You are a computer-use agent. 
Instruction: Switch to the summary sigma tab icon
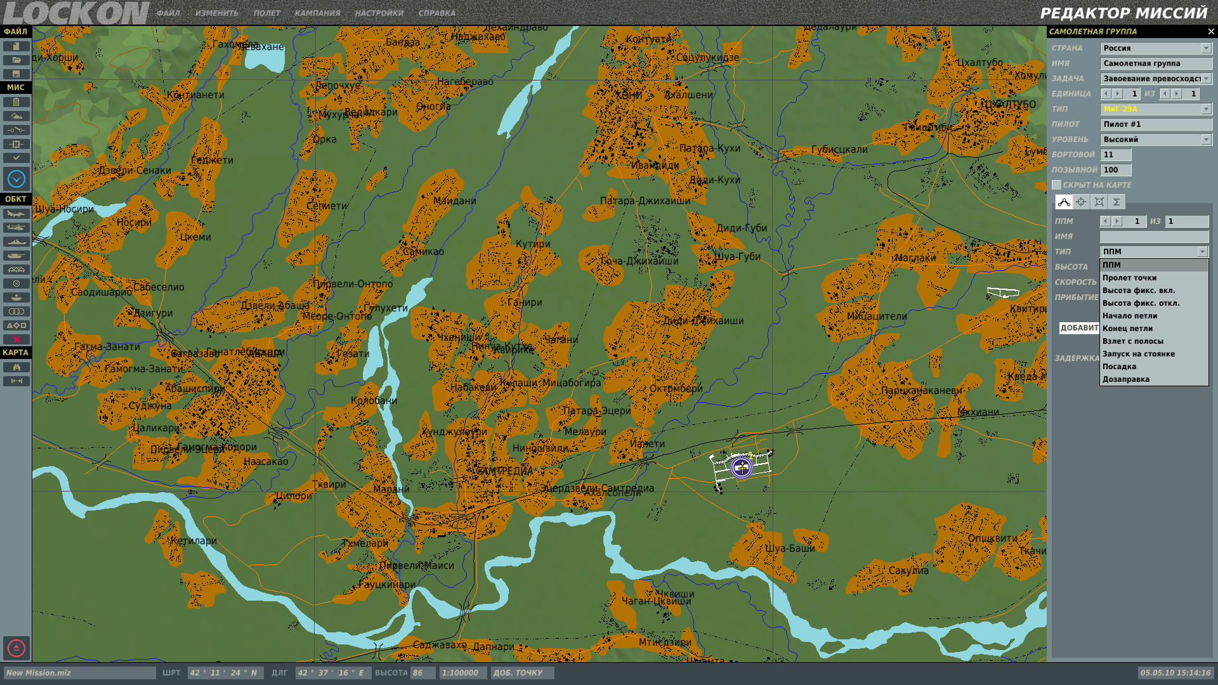(x=1116, y=202)
